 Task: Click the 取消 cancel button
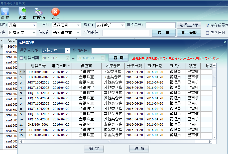tap(139, 148)
